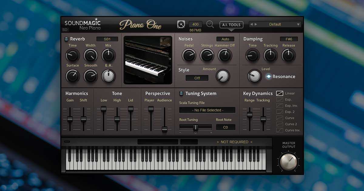This screenshot has width=364, height=191.
Task: Open the Damping F#6 note selector
Action: (289, 39)
